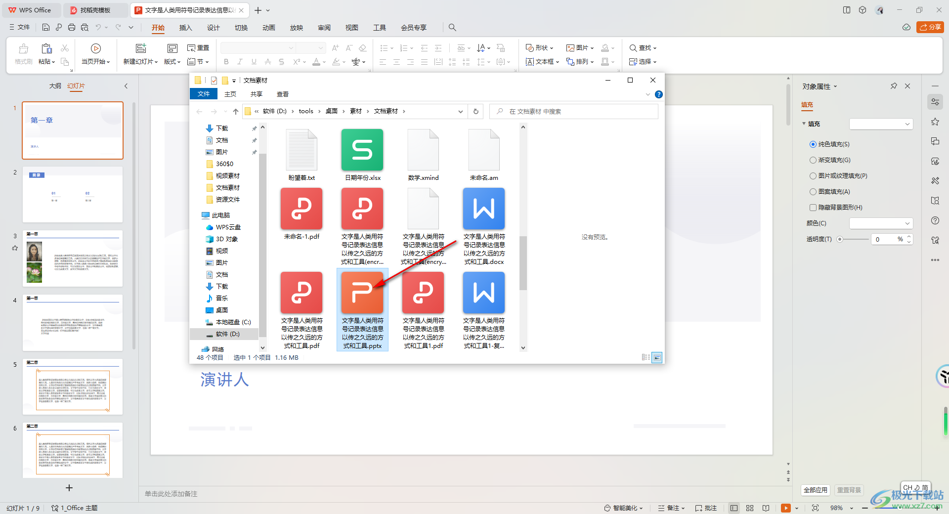
Task: Click the Format Painter tool
Action: (x=23, y=54)
